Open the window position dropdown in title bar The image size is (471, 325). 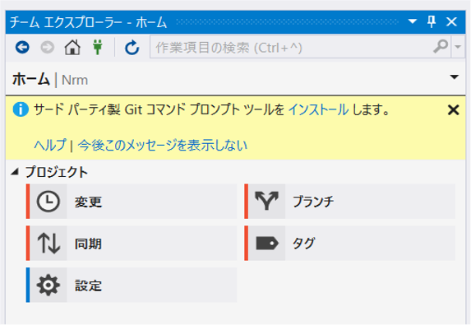[413, 21]
